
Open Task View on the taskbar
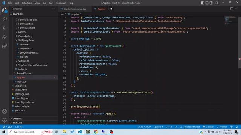(x=56, y=132)
